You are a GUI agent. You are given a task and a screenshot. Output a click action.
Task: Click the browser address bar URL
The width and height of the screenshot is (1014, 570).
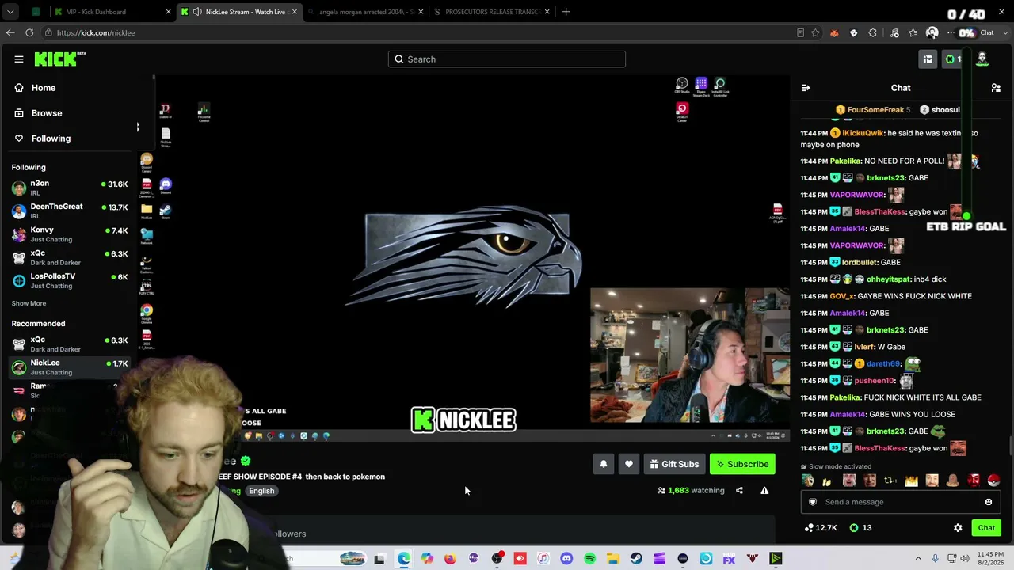tap(96, 32)
